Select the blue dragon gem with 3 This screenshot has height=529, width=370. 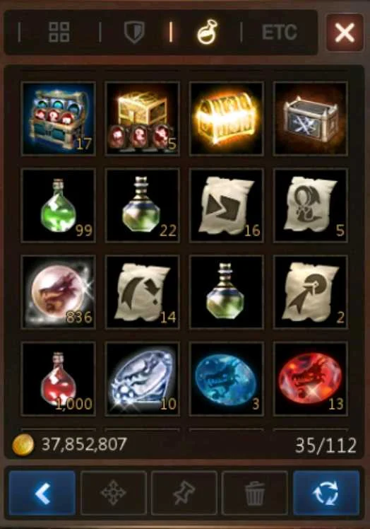pyautogui.click(x=227, y=378)
